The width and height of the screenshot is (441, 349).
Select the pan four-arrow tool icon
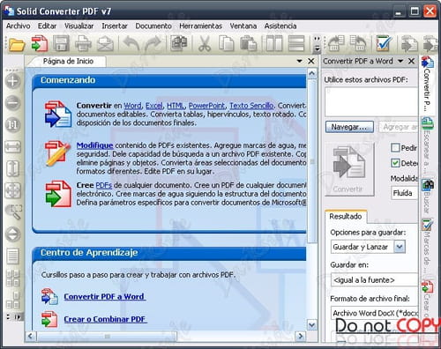[x=13, y=190]
